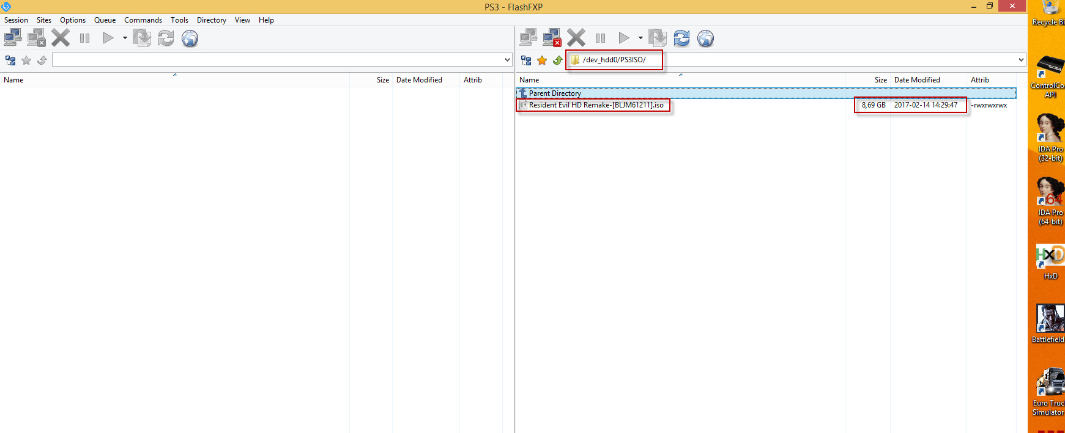Click the right pane bookmark star
Viewport: 1065px width, 433px height.
tap(542, 60)
